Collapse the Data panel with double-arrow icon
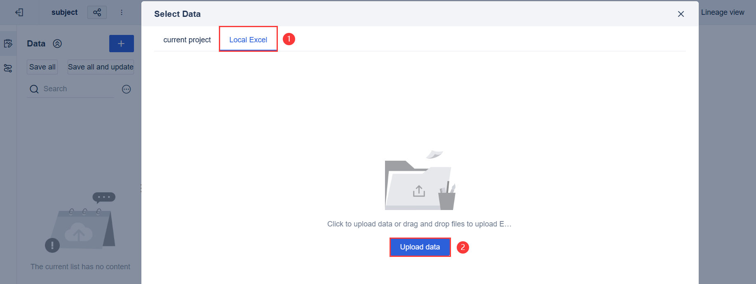This screenshot has width=756, height=284. [x=58, y=43]
